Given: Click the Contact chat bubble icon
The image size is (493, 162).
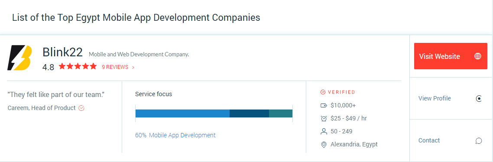Looking at the screenshot, I should coord(479,141).
